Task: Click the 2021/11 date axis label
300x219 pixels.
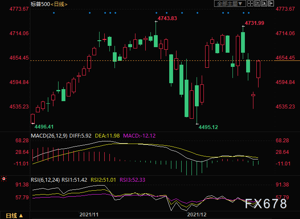Action: click(x=89, y=214)
